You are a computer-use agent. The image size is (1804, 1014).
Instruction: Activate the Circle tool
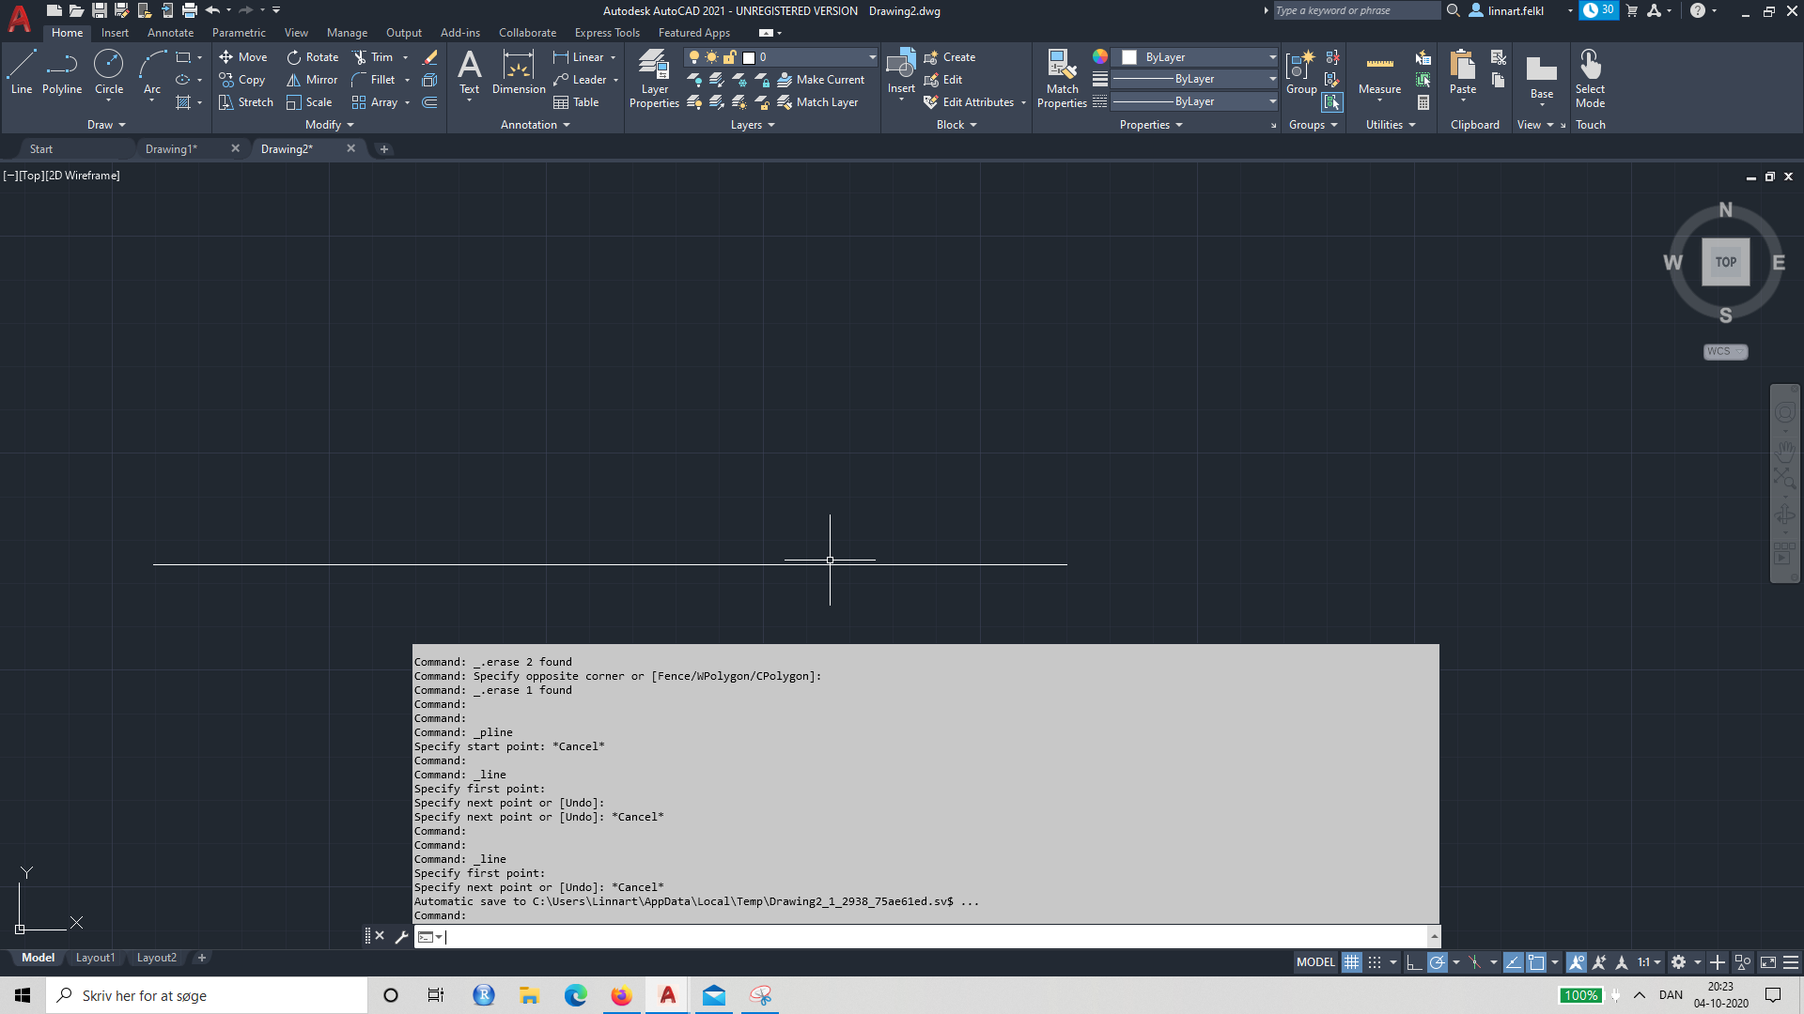(109, 70)
